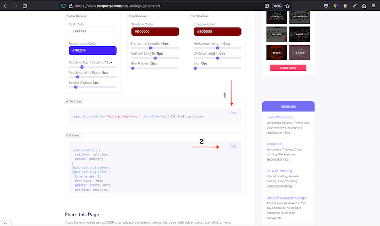Go back to the previous page
The image size is (380, 226).
click(6, 6)
